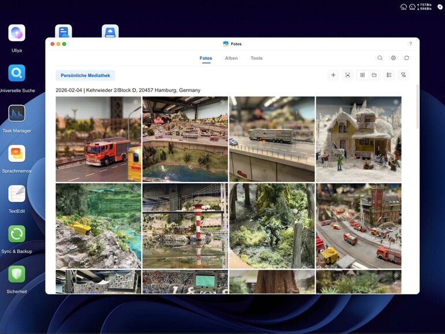Open the miniature landscape with lake photo
Screen dimensions: 445x334
(185, 139)
